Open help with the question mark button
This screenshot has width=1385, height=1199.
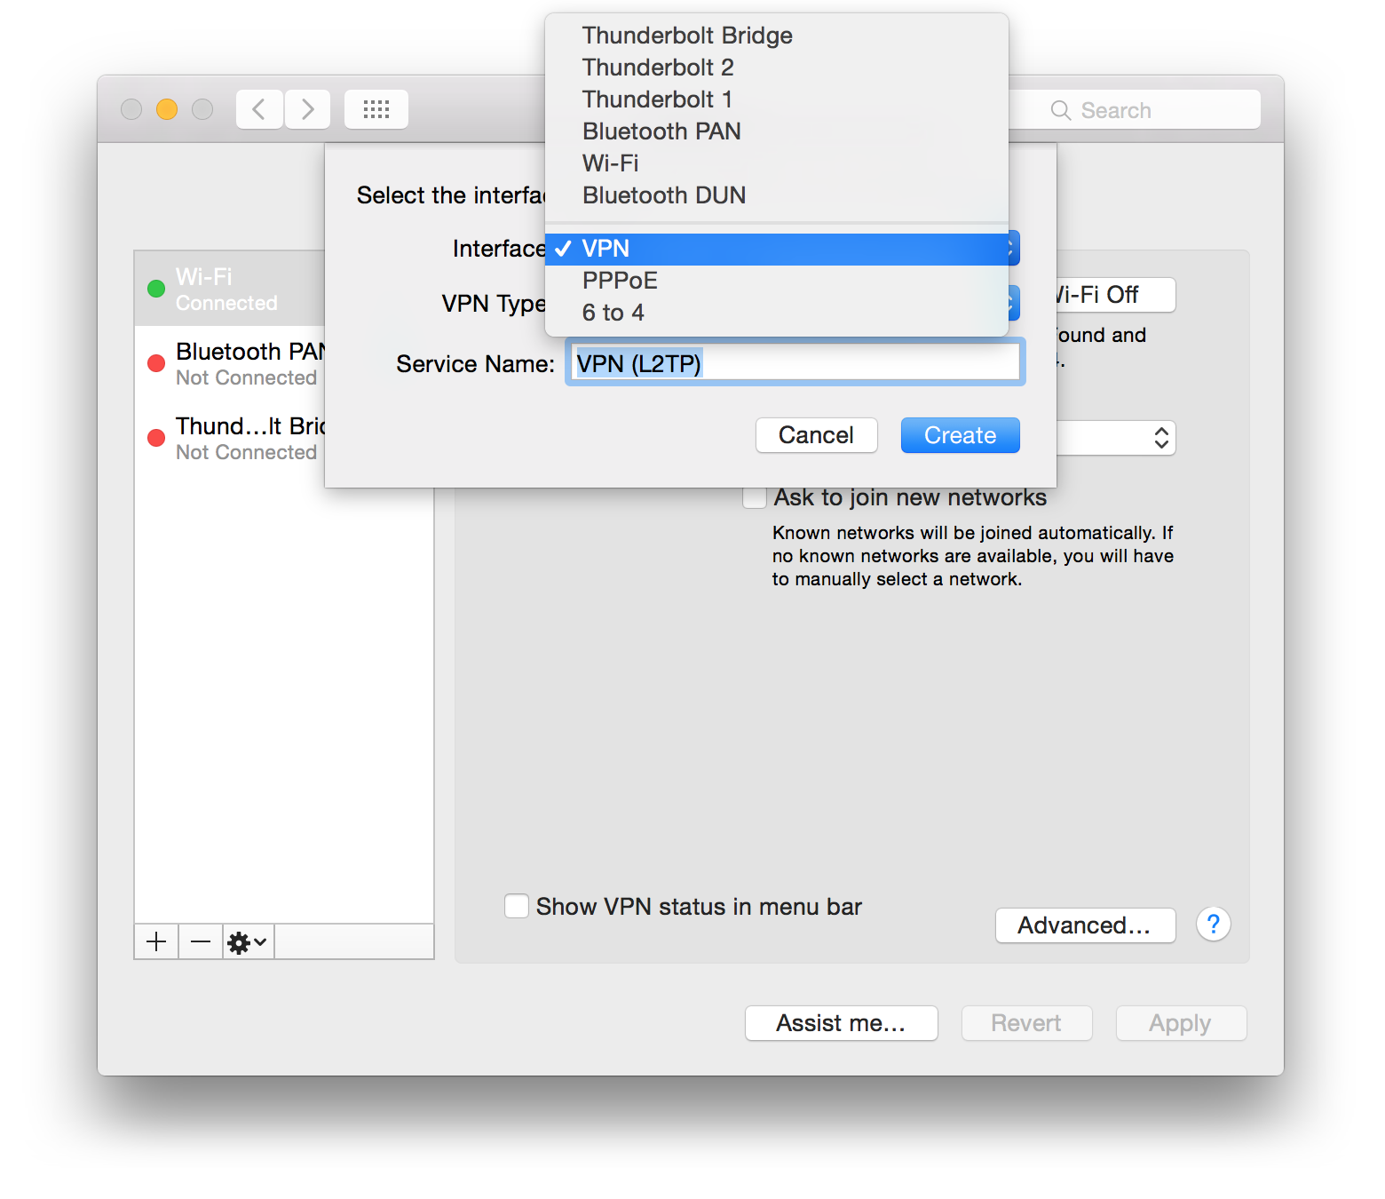point(1213,925)
